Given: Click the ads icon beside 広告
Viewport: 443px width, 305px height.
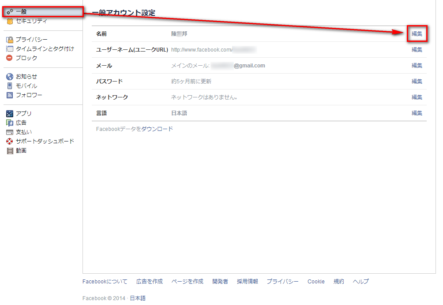Looking at the screenshot, I should [x=10, y=123].
